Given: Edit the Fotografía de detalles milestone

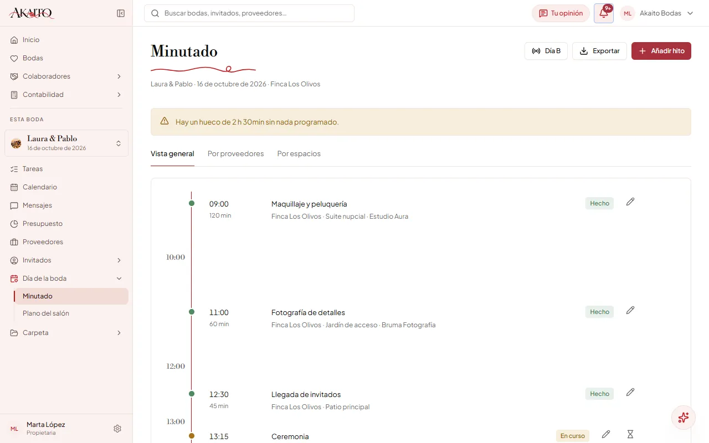Looking at the screenshot, I should [630, 311].
